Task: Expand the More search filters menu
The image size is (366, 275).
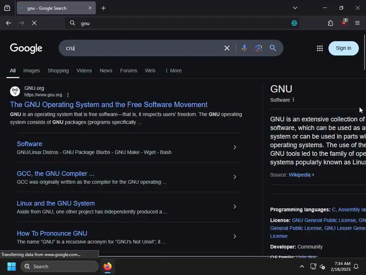Action: (173, 71)
